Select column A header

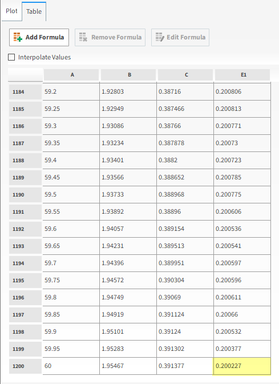coord(71,75)
